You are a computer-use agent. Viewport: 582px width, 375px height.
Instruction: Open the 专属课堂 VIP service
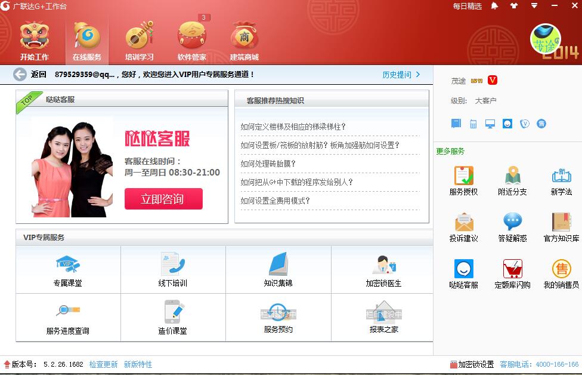tap(68, 270)
